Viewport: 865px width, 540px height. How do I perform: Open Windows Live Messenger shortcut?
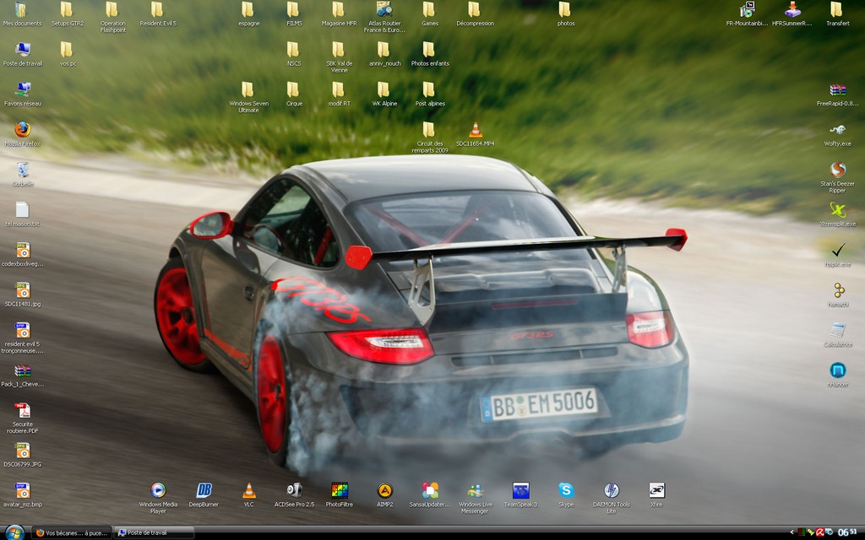[475, 490]
